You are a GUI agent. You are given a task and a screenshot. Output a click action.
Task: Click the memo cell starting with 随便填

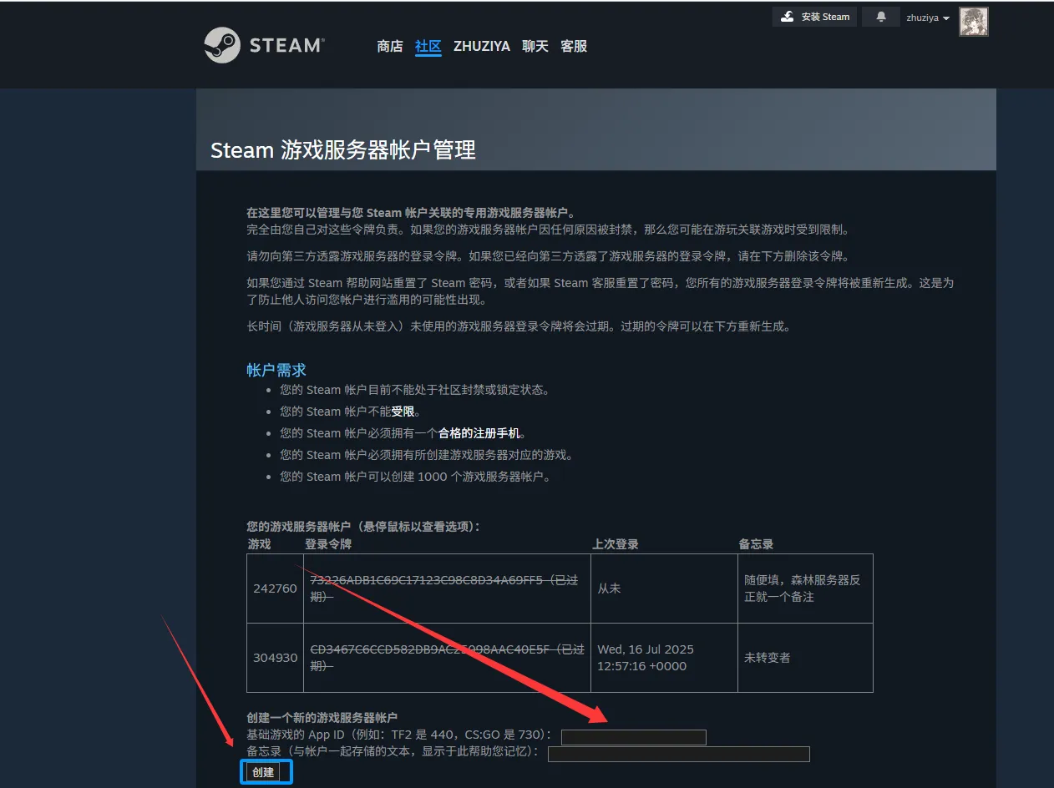coord(802,588)
